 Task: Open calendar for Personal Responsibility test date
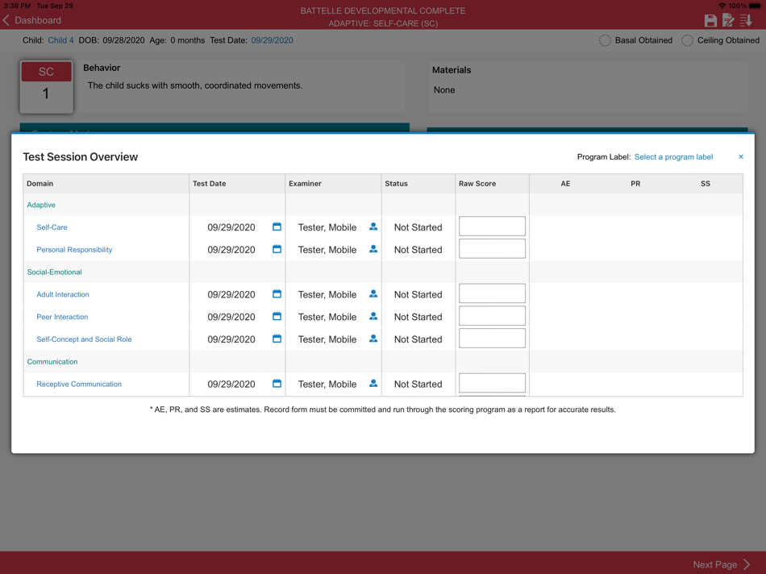(277, 249)
